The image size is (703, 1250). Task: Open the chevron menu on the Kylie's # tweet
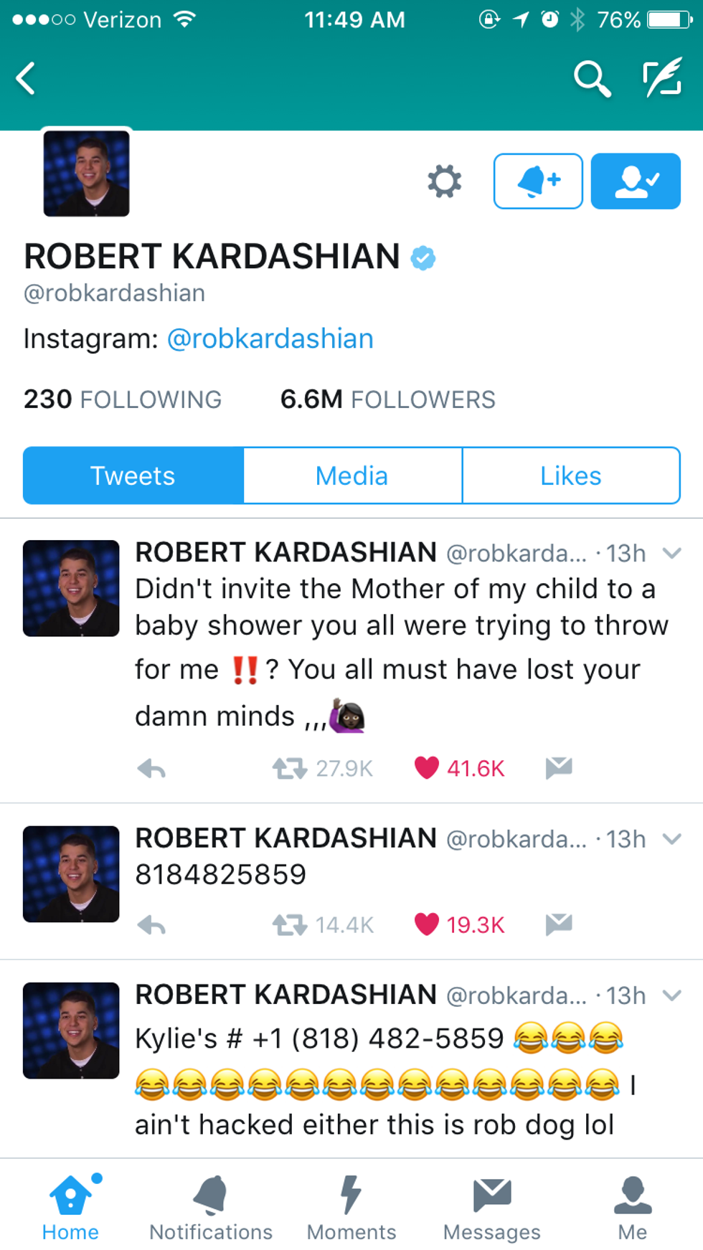(671, 995)
